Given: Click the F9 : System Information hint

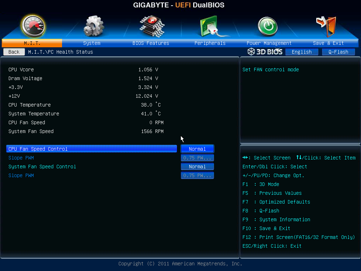Looking at the screenshot, I should pos(276,219).
